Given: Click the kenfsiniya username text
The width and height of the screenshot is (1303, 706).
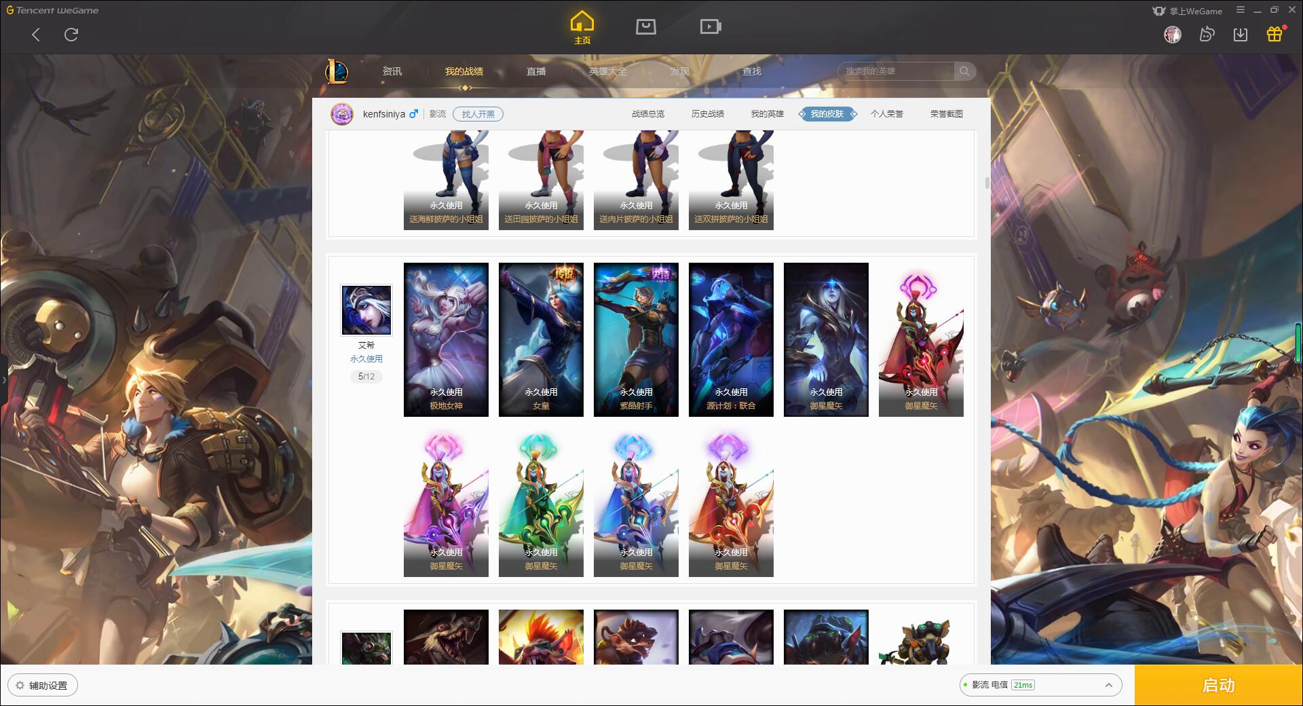Looking at the screenshot, I should point(384,114).
